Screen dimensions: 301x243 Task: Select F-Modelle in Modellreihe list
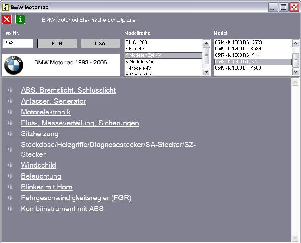point(164,49)
